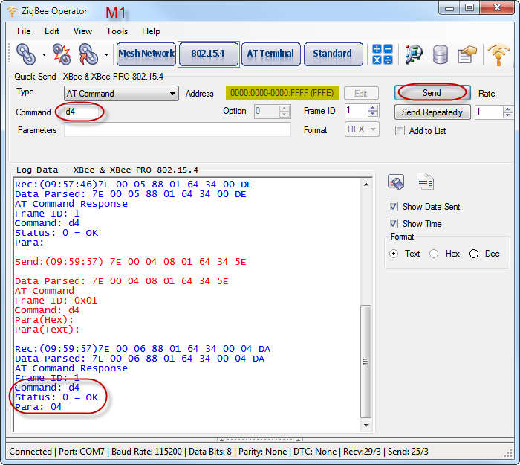Image resolution: width=520 pixels, height=465 pixels.
Task: Select the Dec format radio button
Action: (x=474, y=254)
